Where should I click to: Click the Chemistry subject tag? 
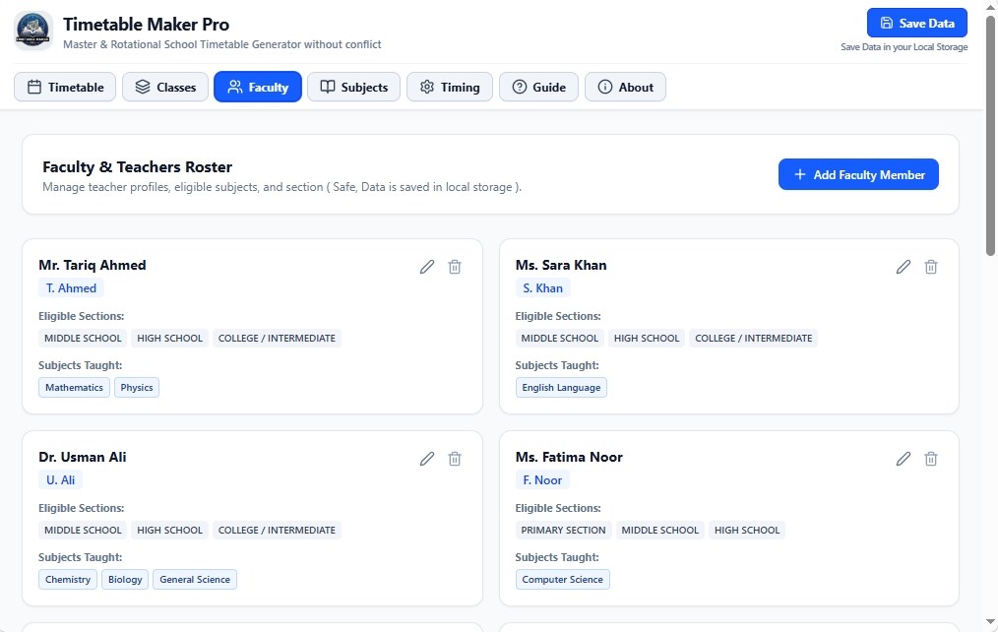coord(68,580)
